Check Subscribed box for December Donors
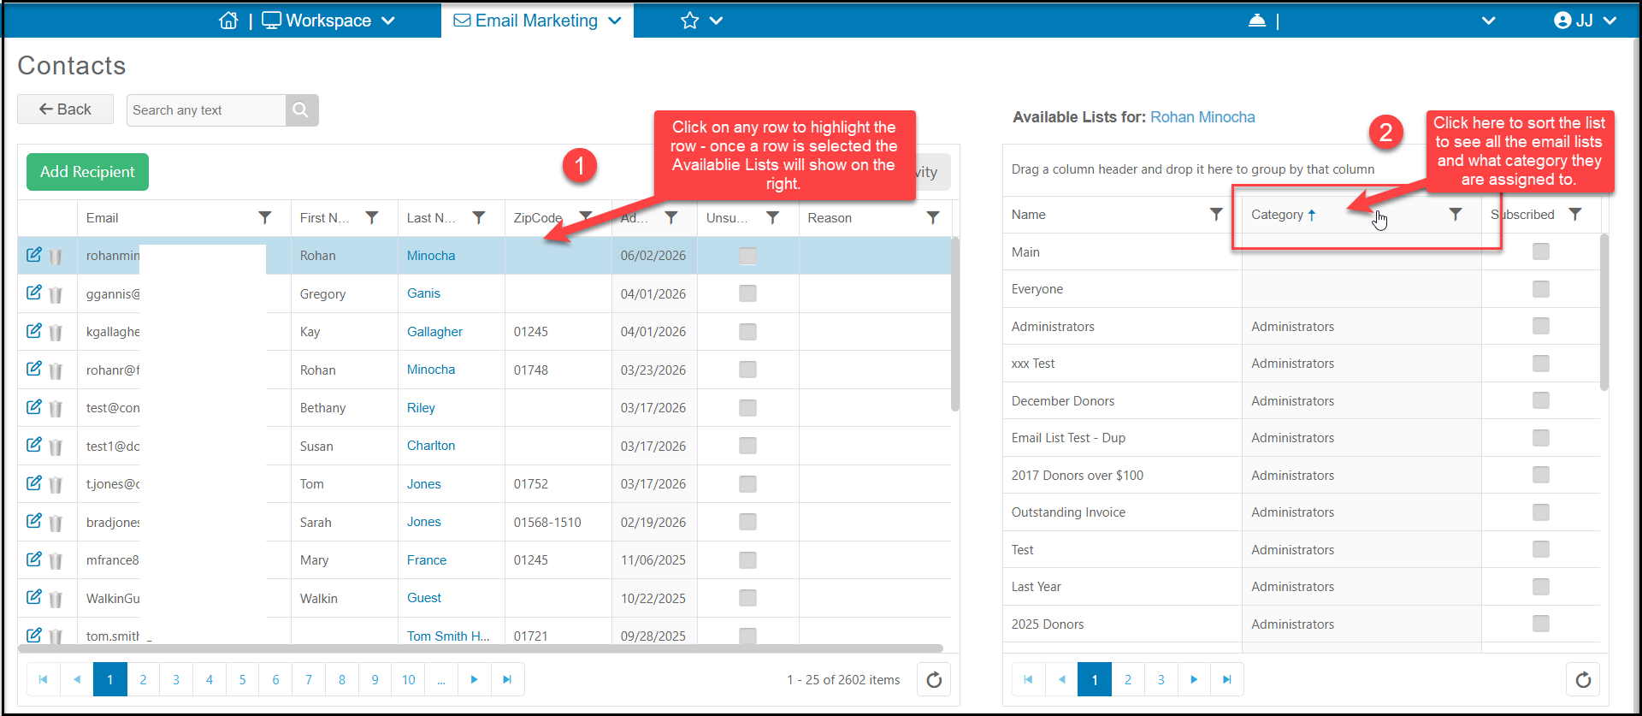This screenshot has height=716, width=1642. [x=1541, y=400]
